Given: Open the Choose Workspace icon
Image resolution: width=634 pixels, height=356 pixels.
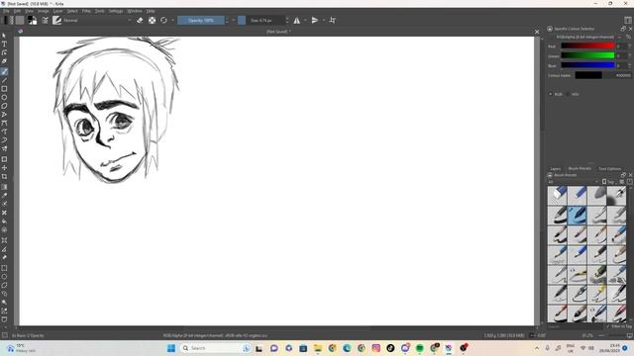Looking at the screenshot, I should 628,20.
